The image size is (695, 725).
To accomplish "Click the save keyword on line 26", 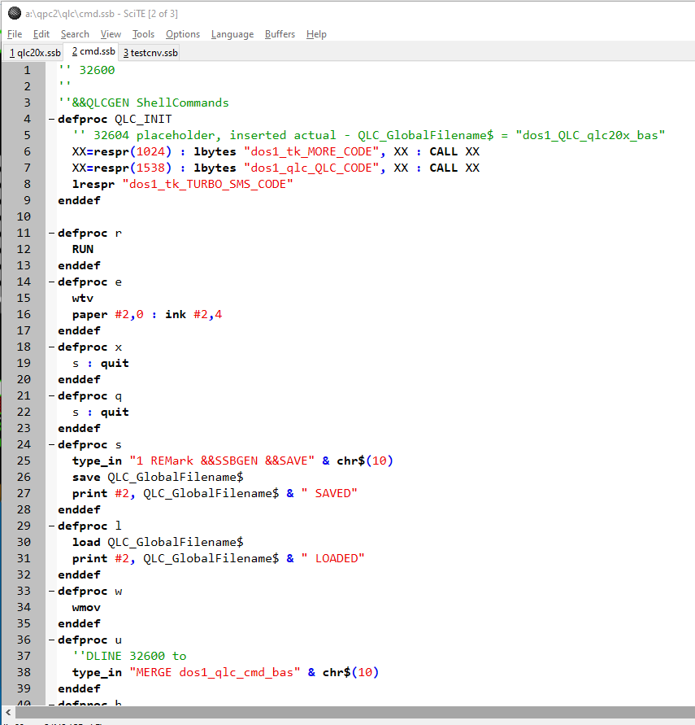I will tap(86, 477).
